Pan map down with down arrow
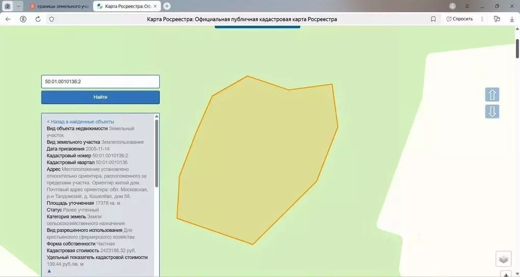The width and height of the screenshot is (520, 277). pyautogui.click(x=492, y=112)
